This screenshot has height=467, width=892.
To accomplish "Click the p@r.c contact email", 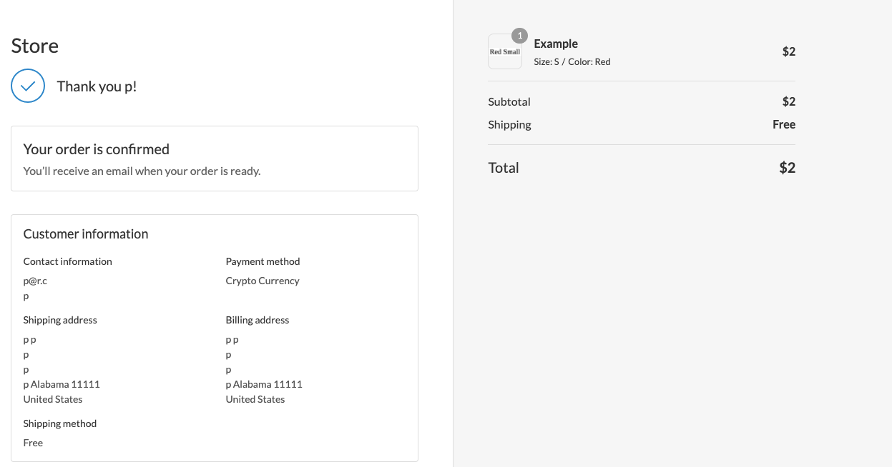I will pyautogui.click(x=35, y=280).
